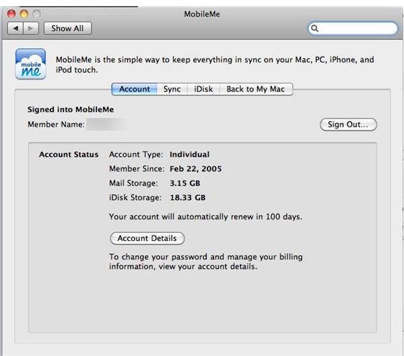Click the 'To change your password' help text
The image size is (404, 356).
pyautogui.click(x=206, y=262)
